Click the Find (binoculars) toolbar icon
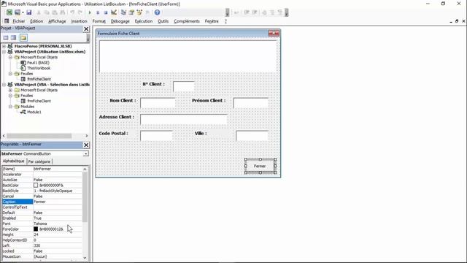This screenshot has width=467, height=263. click(63, 12)
